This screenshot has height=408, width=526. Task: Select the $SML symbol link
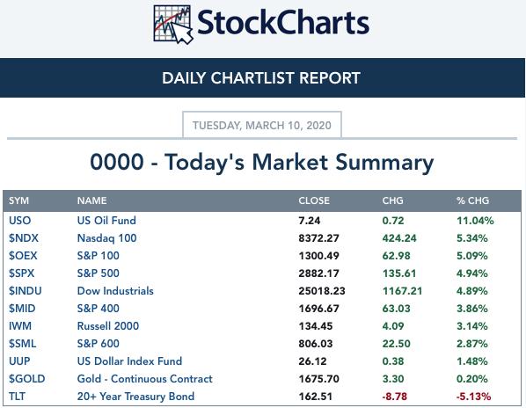pyautogui.click(x=23, y=343)
